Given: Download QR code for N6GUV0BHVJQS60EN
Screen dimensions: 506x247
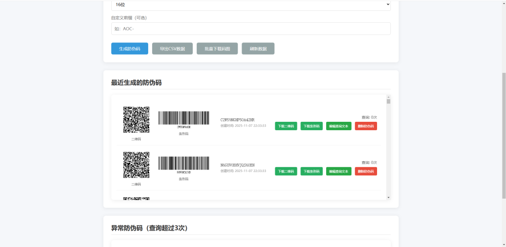Looking at the screenshot, I should (286, 171).
